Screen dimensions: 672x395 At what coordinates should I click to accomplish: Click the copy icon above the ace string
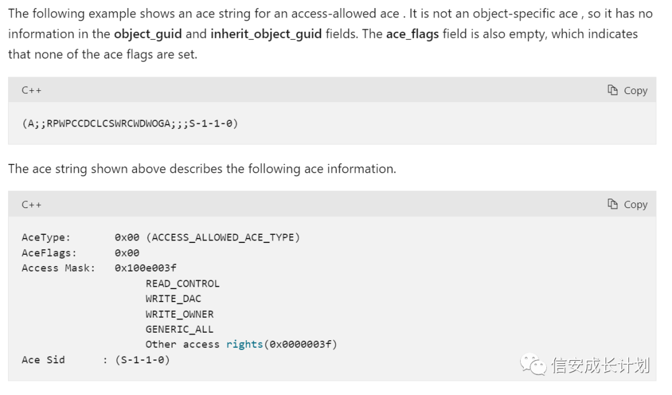(x=613, y=90)
